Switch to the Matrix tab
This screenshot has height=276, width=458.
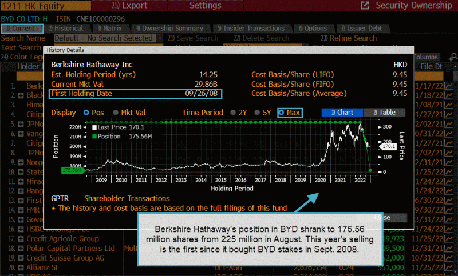pyautogui.click(x=110, y=29)
